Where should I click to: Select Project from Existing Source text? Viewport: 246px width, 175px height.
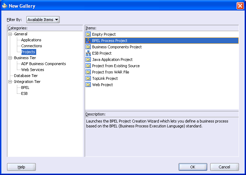point(116,66)
